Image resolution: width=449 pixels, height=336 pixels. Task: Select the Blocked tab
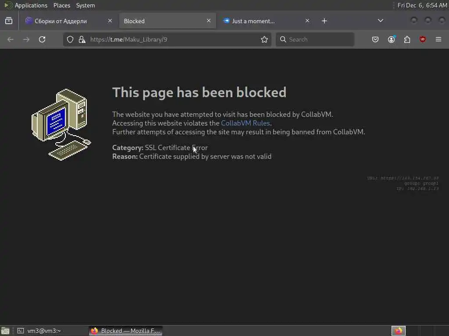pyautogui.click(x=167, y=21)
